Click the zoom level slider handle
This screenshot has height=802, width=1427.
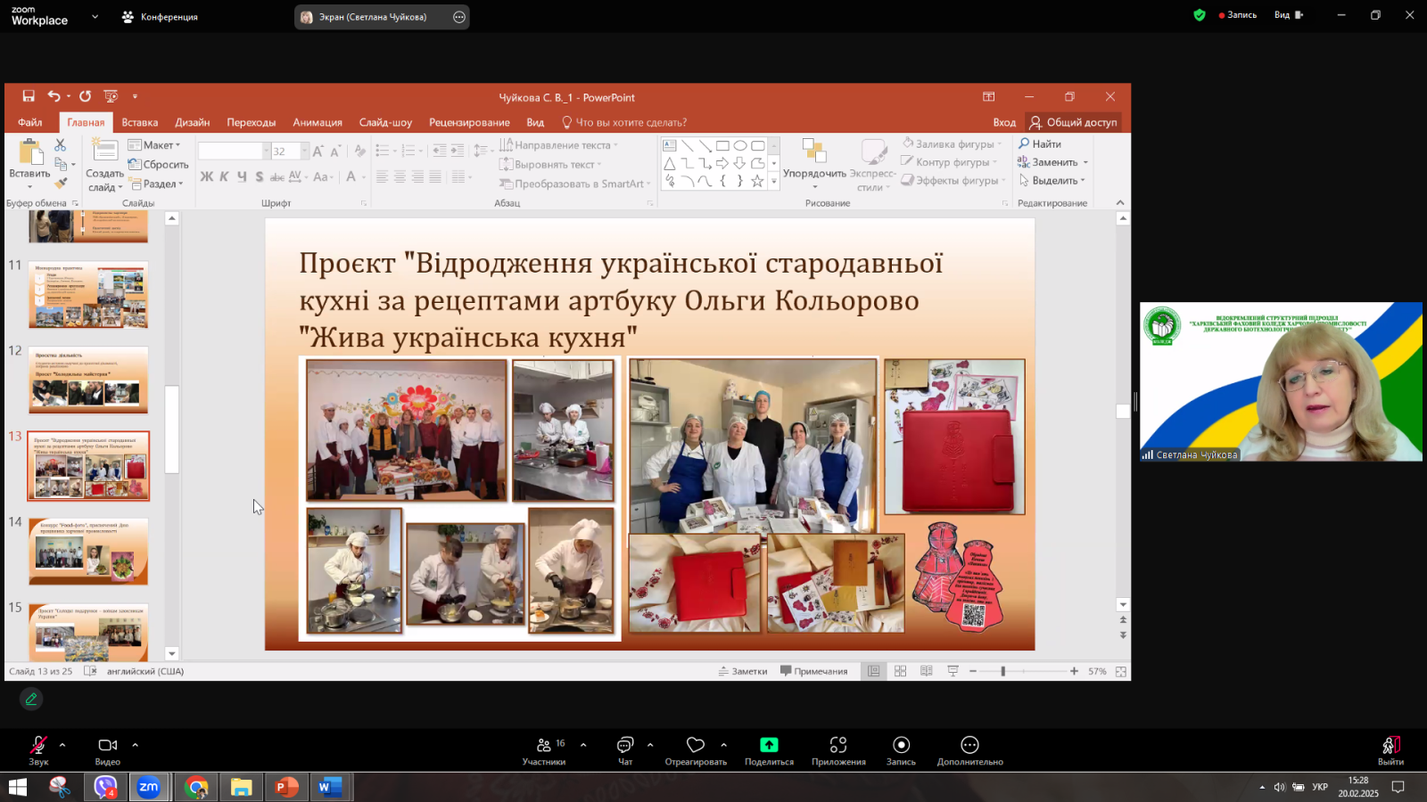(1003, 671)
